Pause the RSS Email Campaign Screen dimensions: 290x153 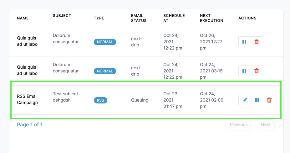(x=257, y=100)
